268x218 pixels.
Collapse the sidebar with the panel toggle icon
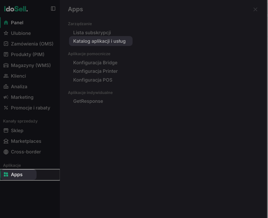click(x=53, y=8)
